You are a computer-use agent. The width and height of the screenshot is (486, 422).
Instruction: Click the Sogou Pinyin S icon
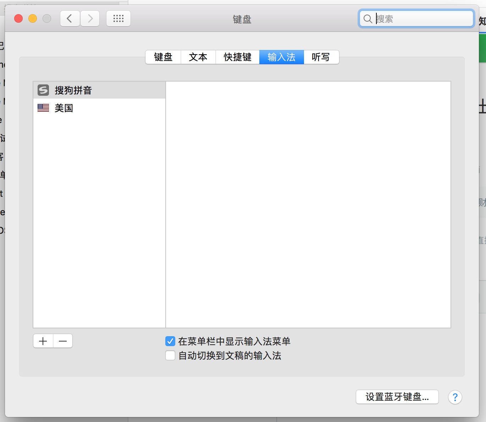click(43, 90)
